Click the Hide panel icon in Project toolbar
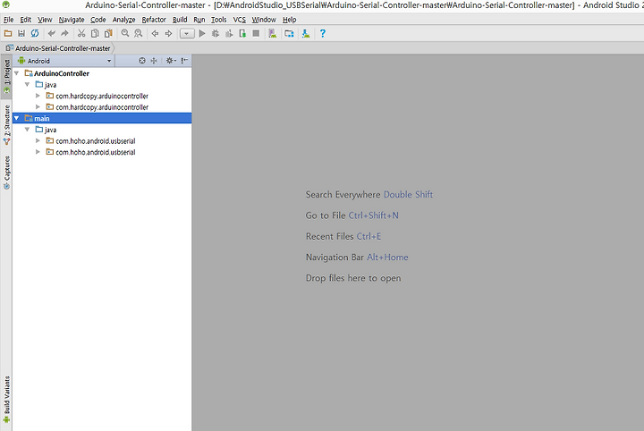This screenshot has width=644, height=431. click(184, 61)
